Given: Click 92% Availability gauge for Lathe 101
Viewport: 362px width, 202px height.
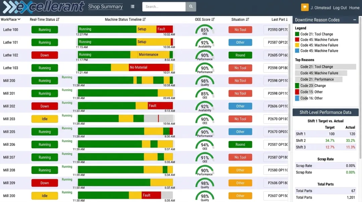Looking at the screenshot, I should (x=204, y=43).
